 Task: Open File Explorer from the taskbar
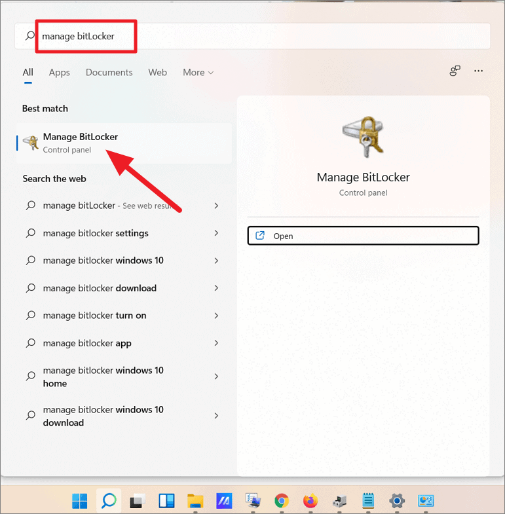[195, 500]
